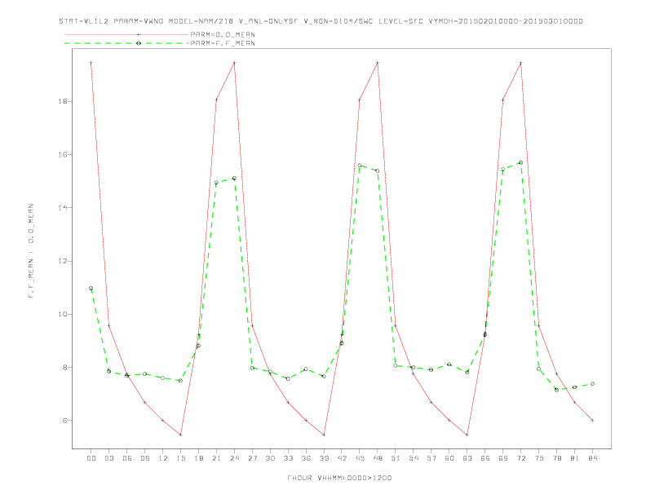Click x-axis tick label 27

point(252,458)
